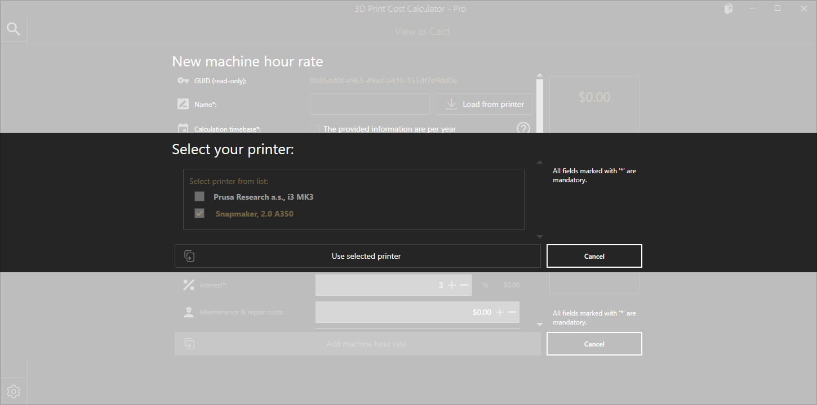Click the copy icon on Use selected printer

click(x=189, y=256)
